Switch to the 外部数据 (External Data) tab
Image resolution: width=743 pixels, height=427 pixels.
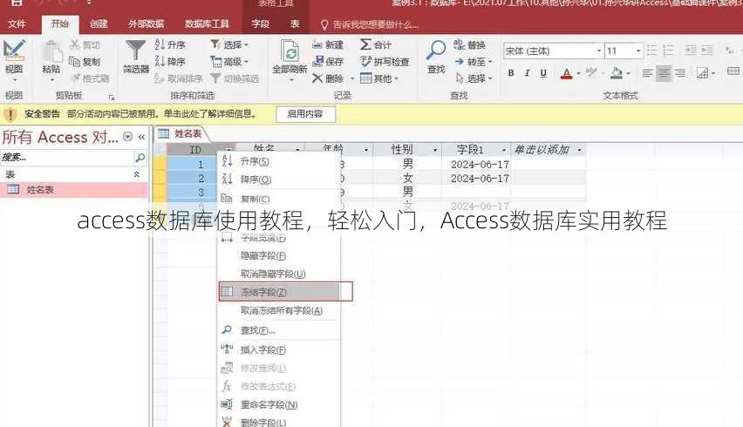point(146,24)
